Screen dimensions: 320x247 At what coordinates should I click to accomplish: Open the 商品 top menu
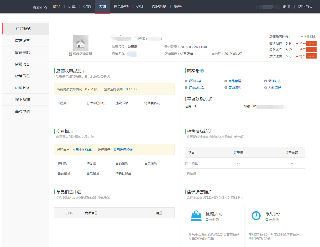pos(56,7)
